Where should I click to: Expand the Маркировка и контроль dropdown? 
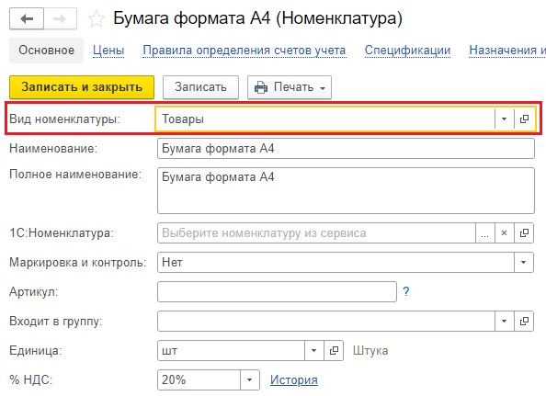(x=523, y=263)
